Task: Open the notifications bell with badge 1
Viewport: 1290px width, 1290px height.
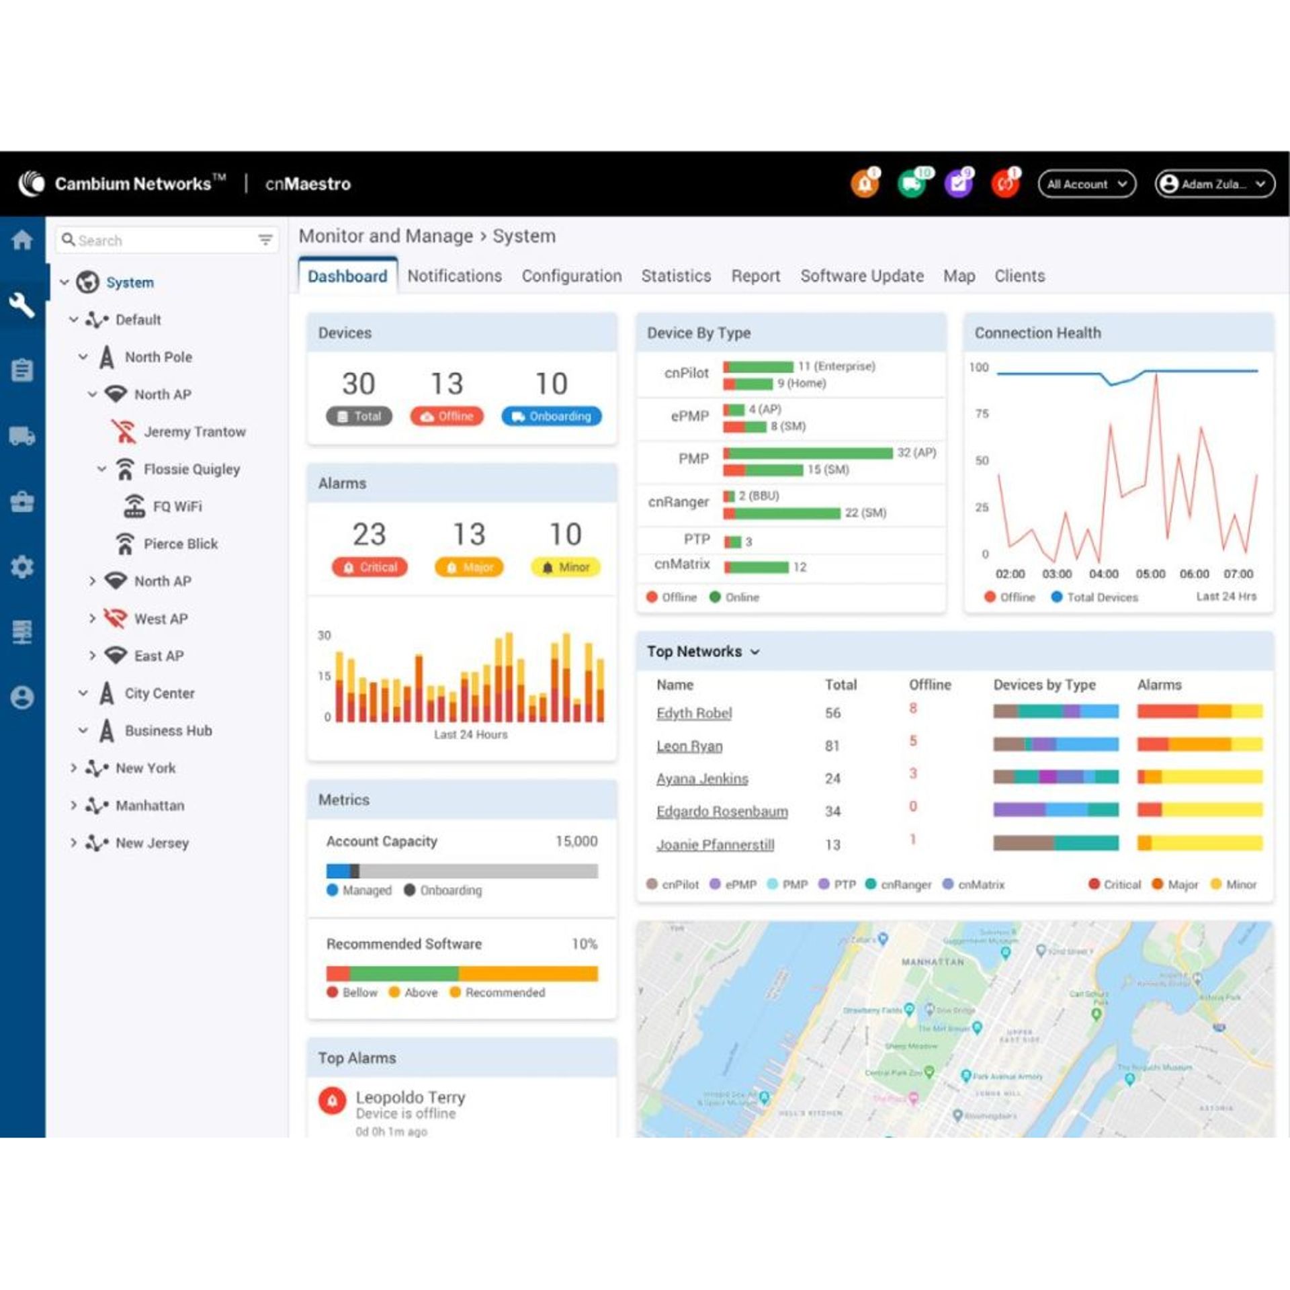Action: click(x=865, y=183)
